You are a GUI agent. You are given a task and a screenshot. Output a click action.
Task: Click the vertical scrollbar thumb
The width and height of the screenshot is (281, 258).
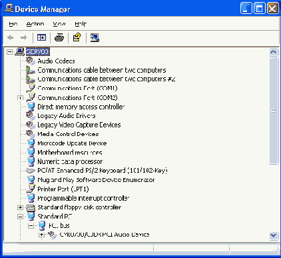(274, 111)
